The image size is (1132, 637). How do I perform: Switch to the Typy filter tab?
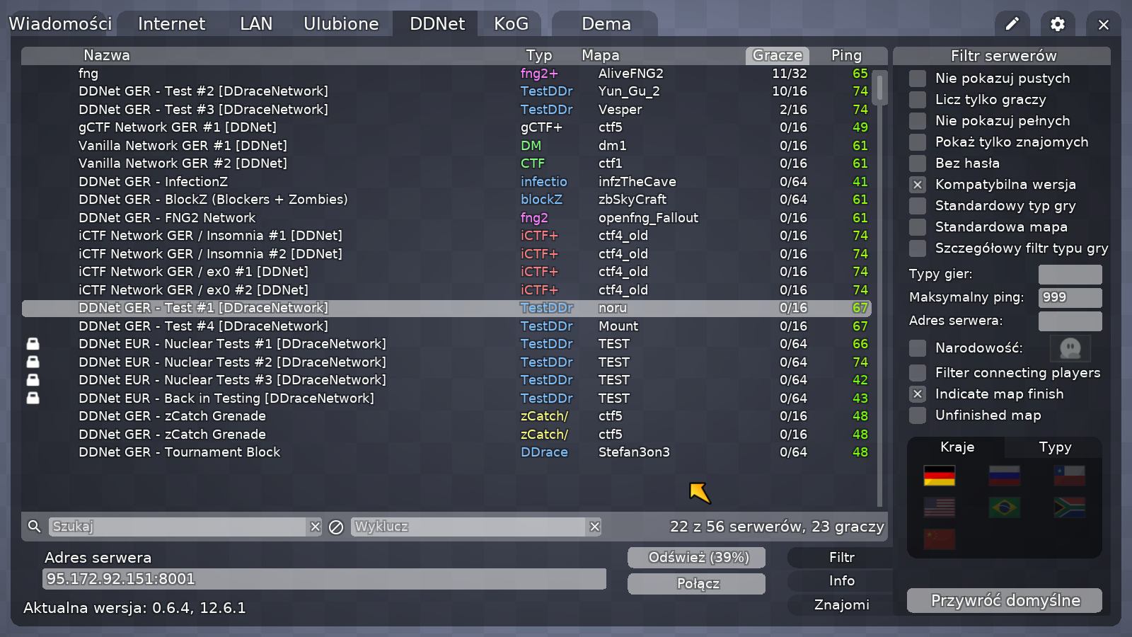click(x=1054, y=447)
